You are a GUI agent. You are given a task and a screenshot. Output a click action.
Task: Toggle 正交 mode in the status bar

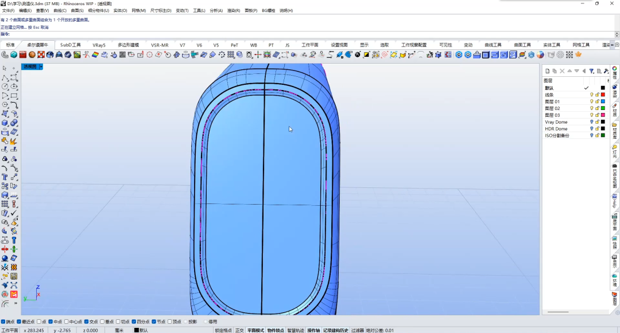239,330
